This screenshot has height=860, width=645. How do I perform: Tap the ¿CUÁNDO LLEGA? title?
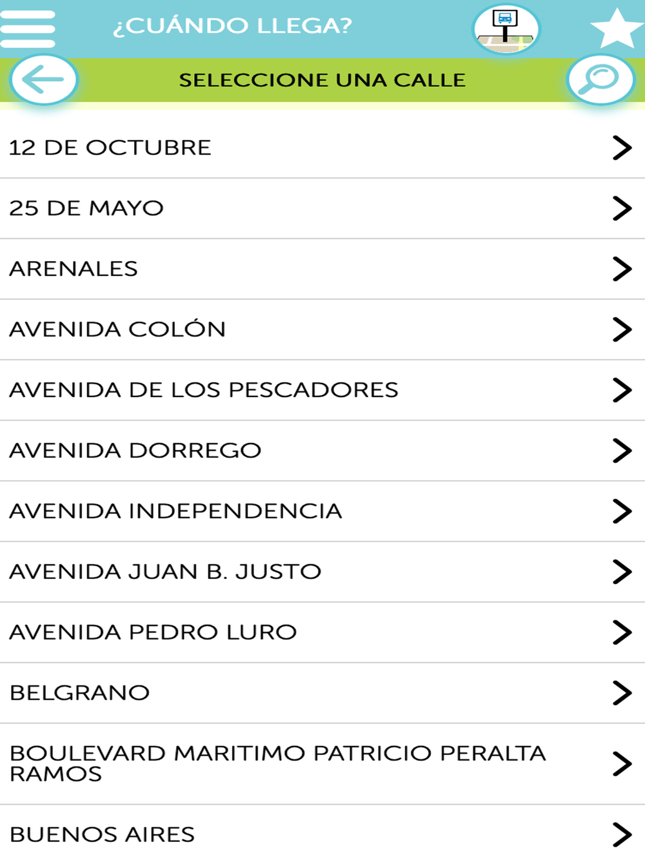point(233,26)
